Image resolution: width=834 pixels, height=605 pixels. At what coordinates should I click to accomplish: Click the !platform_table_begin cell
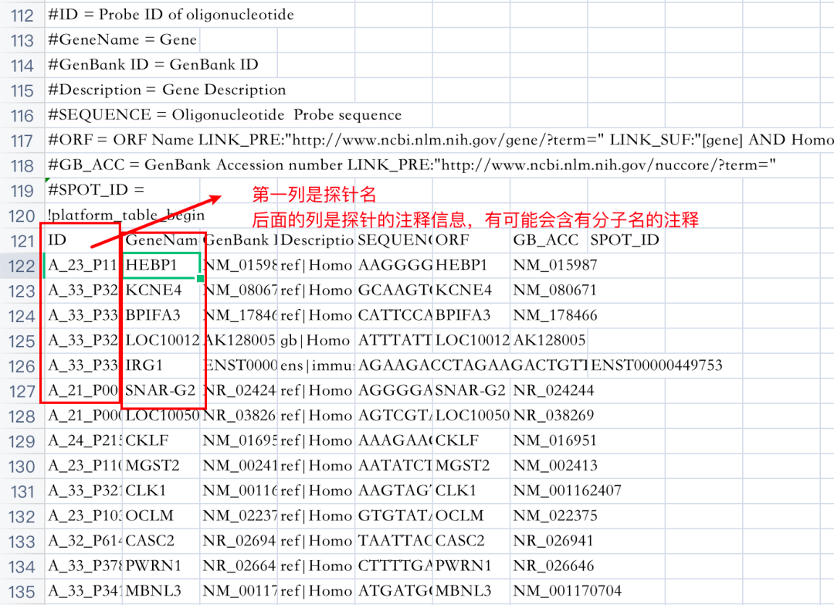coord(126,216)
